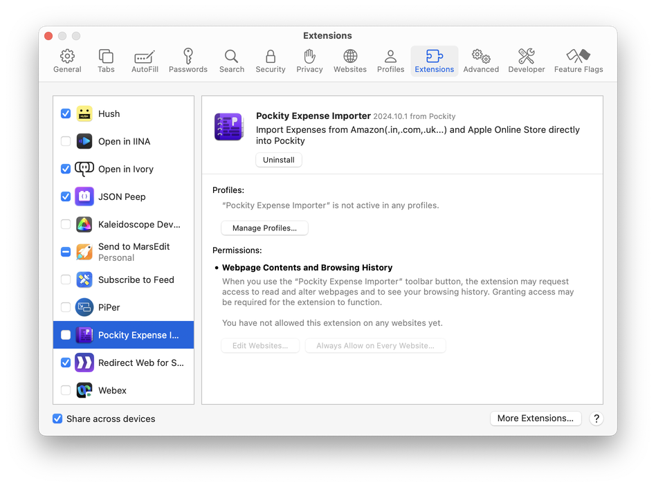Click the Subscribe to Feed extension icon

pos(84,279)
